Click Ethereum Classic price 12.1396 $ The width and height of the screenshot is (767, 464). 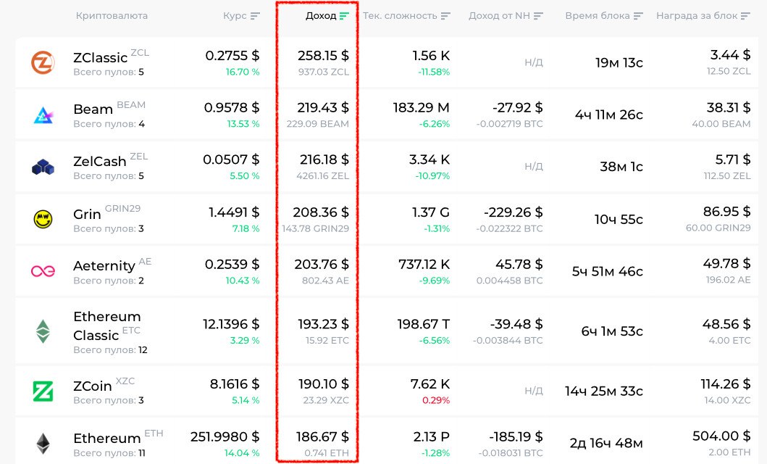point(231,324)
